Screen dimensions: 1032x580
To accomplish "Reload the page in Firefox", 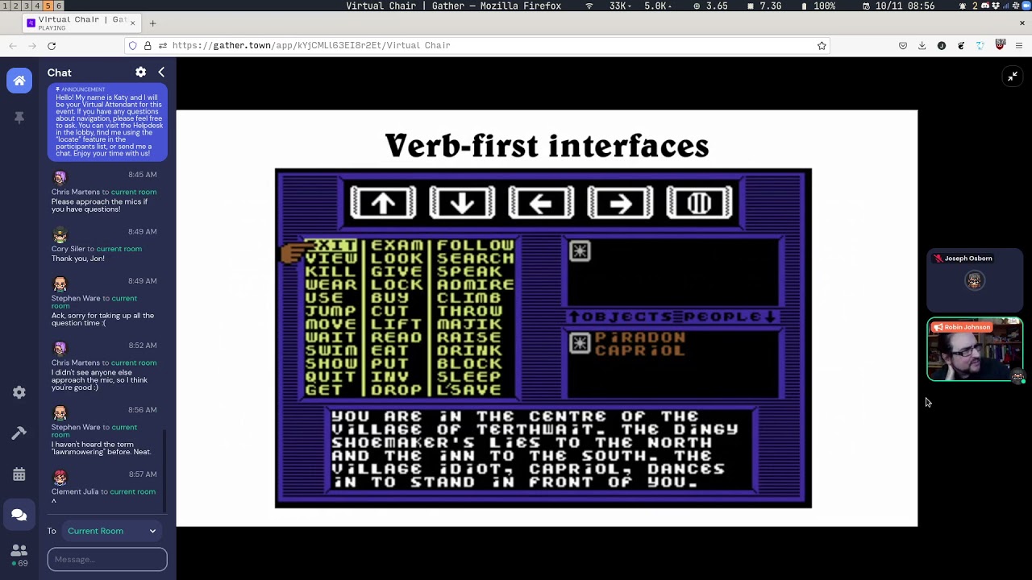I will pyautogui.click(x=52, y=46).
